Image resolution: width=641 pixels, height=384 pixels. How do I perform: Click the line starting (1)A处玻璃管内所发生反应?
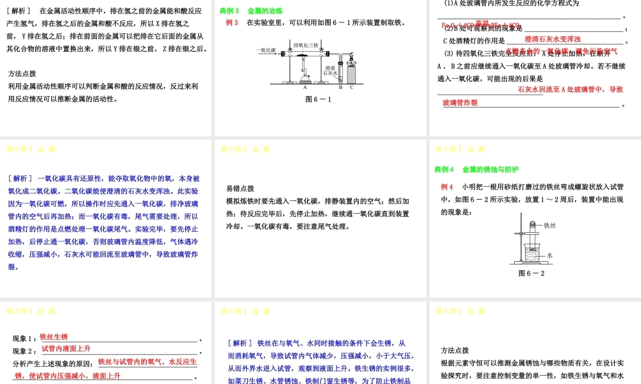coord(512,3)
